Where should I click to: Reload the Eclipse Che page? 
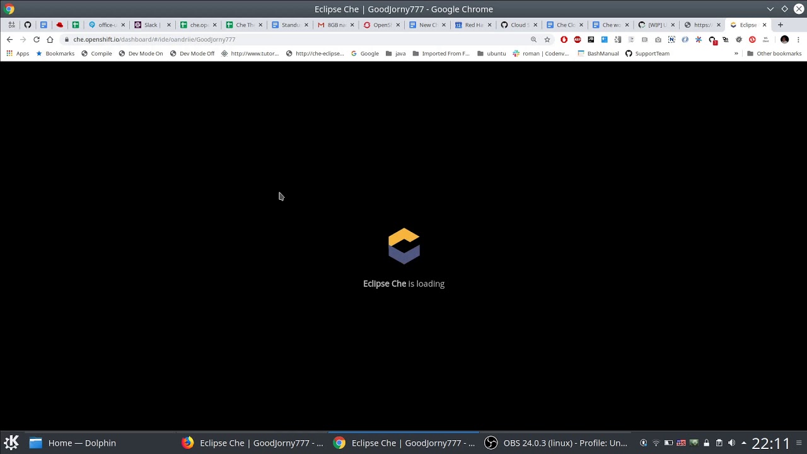[x=37, y=39]
